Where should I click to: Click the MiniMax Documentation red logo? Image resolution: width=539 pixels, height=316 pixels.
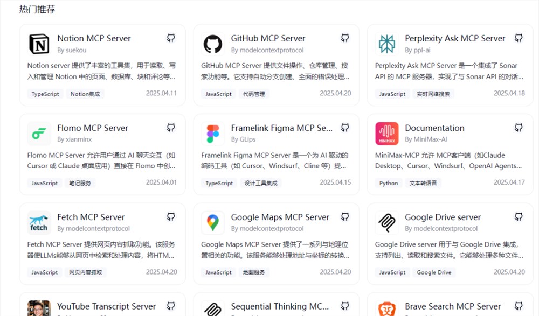tap(386, 134)
